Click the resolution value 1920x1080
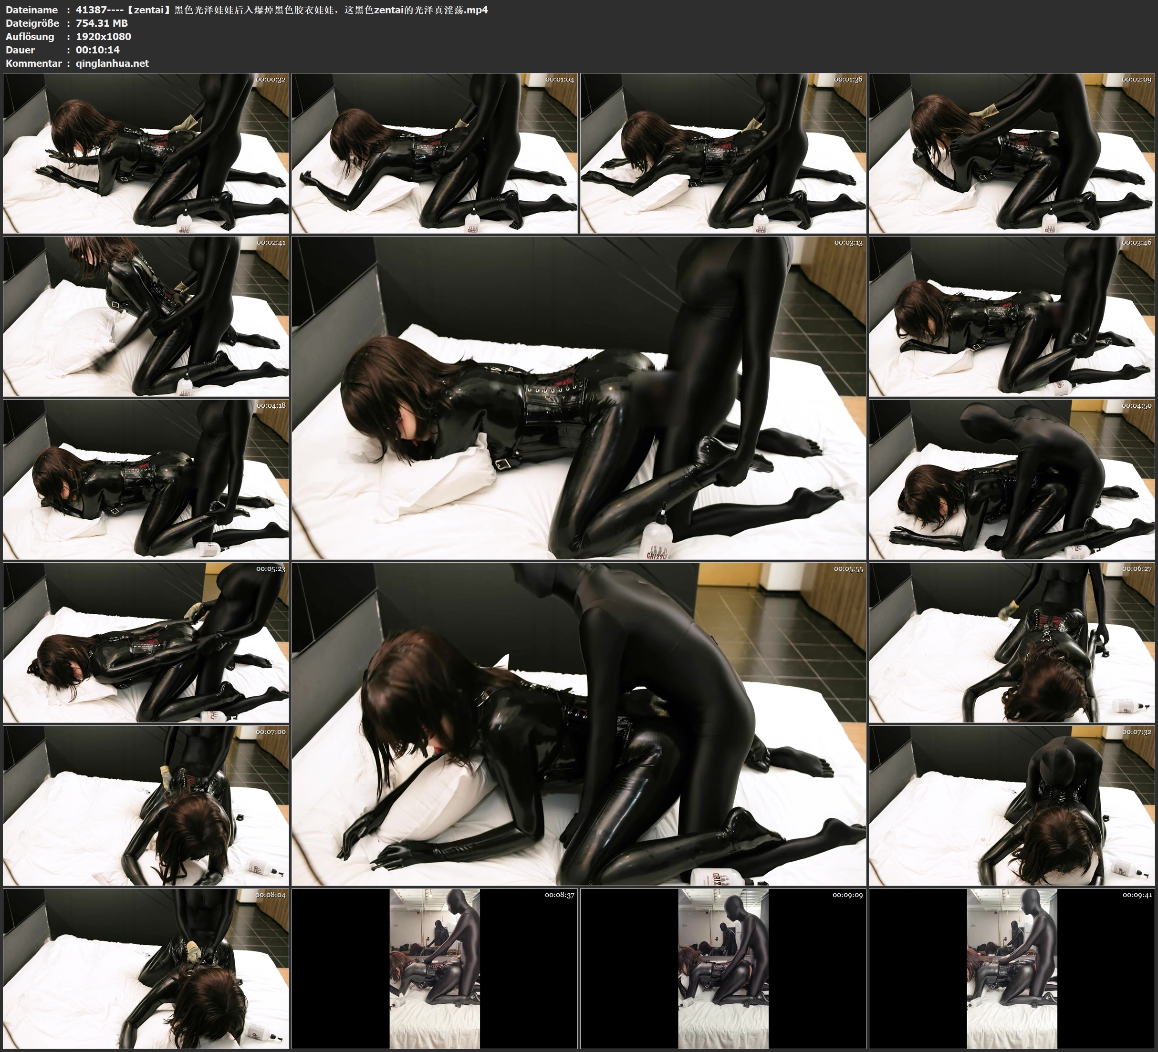The width and height of the screenshot is (1158, 1052). (104, 36)
